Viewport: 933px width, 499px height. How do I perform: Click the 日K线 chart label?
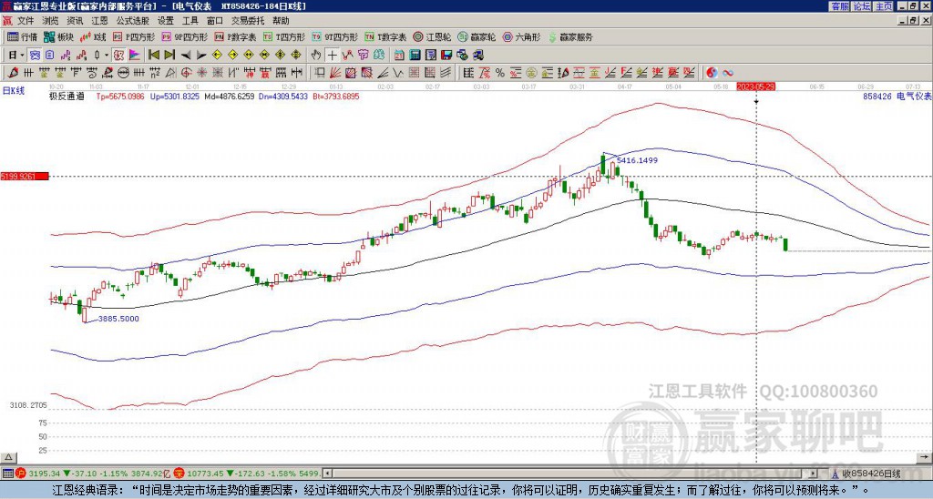pos(14,90)
